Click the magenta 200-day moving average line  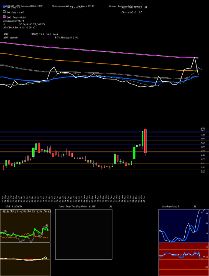(99, 51)
